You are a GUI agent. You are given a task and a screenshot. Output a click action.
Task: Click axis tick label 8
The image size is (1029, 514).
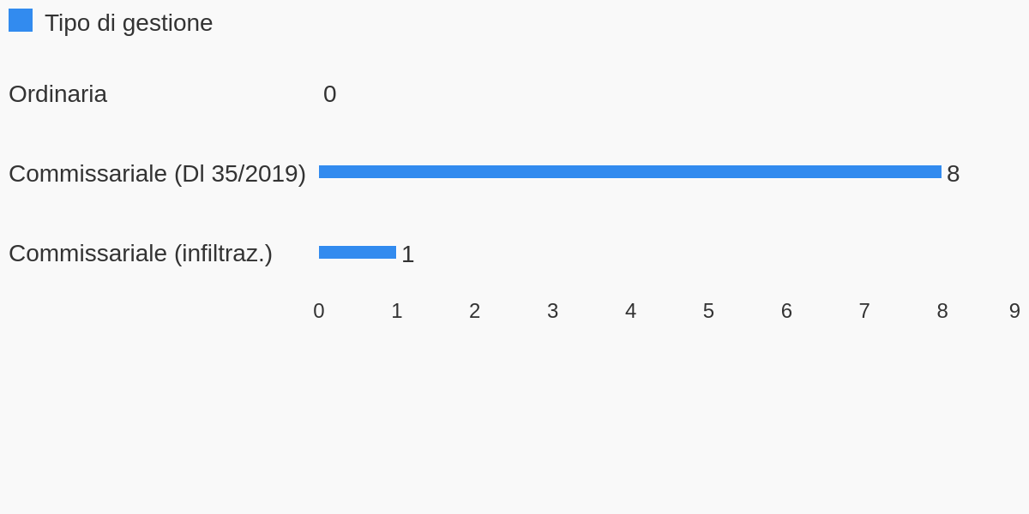(x=942, y=311)
